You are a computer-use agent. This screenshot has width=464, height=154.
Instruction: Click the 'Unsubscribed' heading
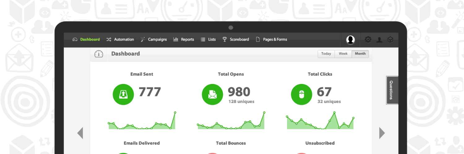[x=320, y=143]
